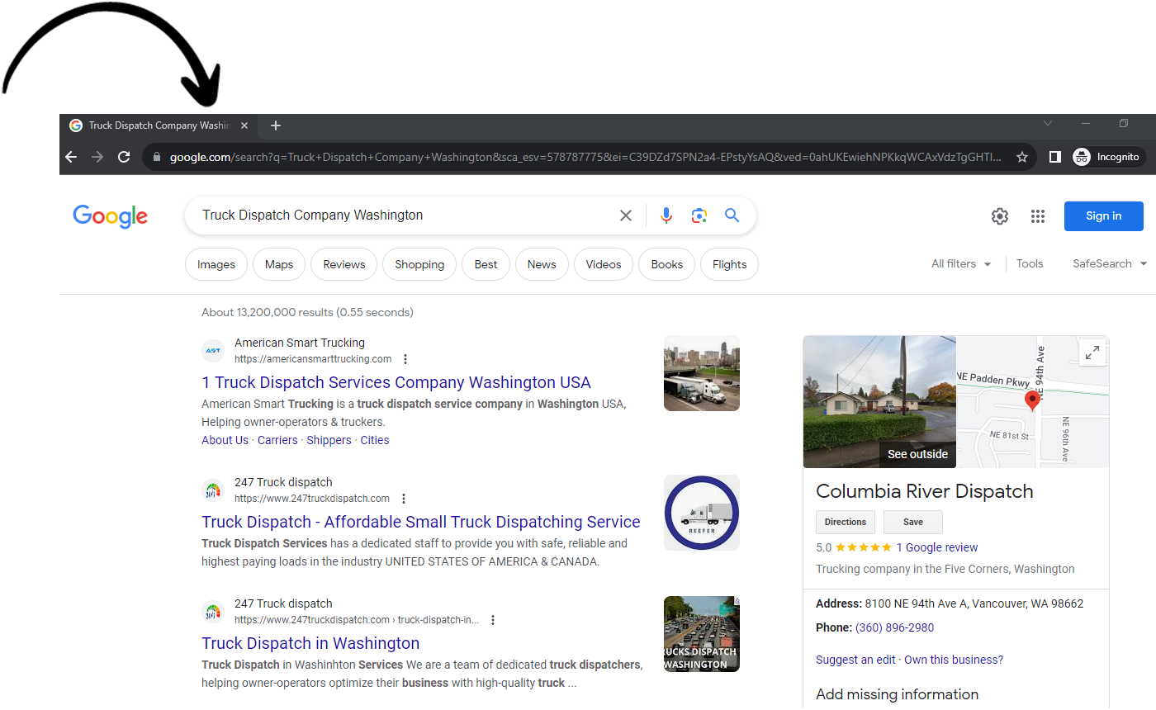Image resolution: width=1156 pixels, height=710 pixels.
Task: Open Google quick settings gear
Action: [x=1000, y=216]
